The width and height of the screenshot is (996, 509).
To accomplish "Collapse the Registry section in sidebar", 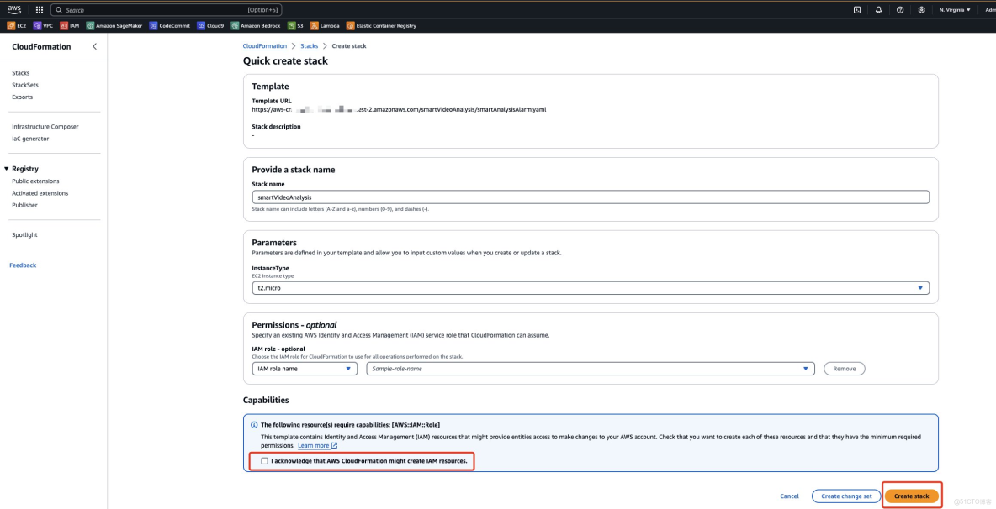I will click(x=7, y=169).
